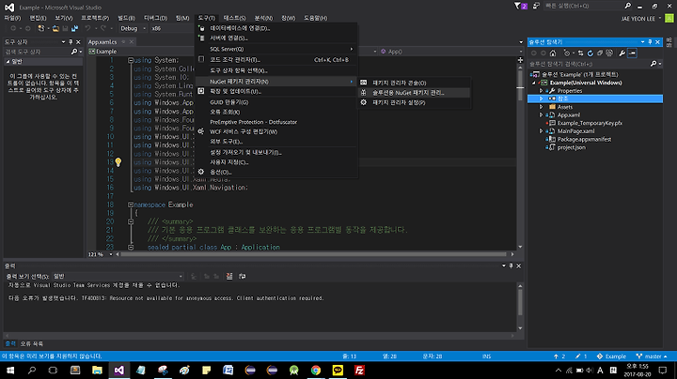Click the search icon in toolbox search box

click(x=74, y=52)
